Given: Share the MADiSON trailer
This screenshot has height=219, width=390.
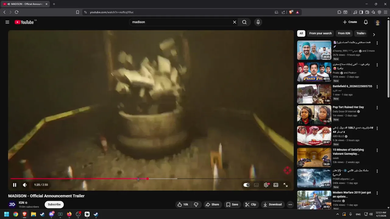Looking at the screenshot, I should coord(212,204).
